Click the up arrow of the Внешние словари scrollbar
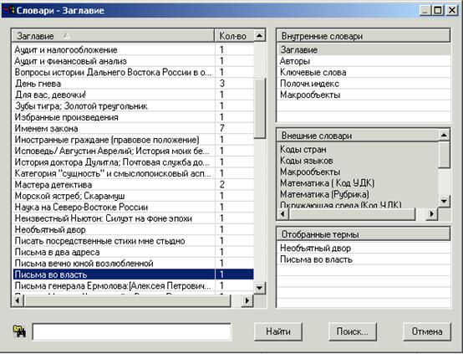The height and width of the screenshot is (354, 463). click(444, 135)
